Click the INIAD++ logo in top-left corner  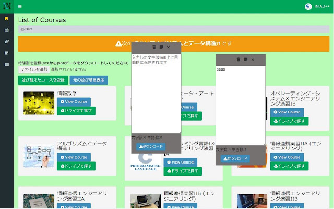(7, 6)
